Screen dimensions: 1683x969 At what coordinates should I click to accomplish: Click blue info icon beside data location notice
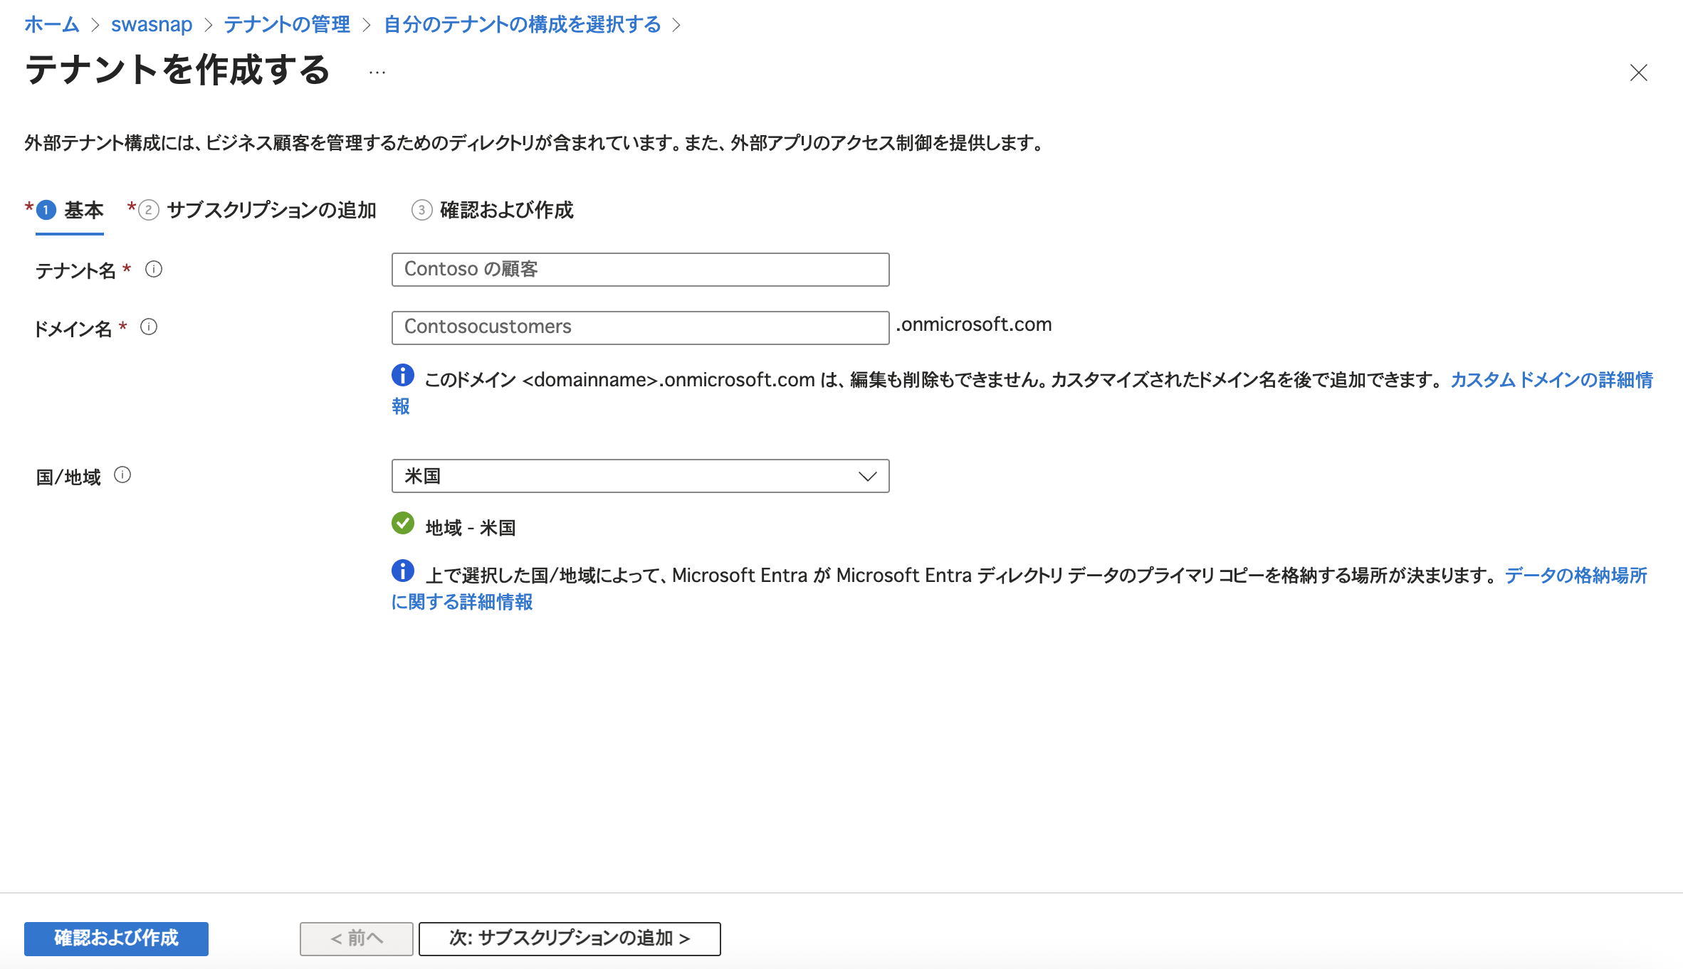(x=403, y=571)
